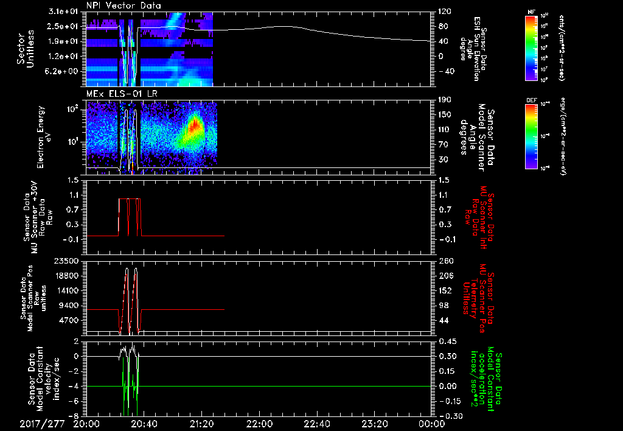The width and height of the screenshot is (623, 431).
Task: Click the "ergs/(cm**2-sr-sec-eV)" units label
Action: click(563, 136)
